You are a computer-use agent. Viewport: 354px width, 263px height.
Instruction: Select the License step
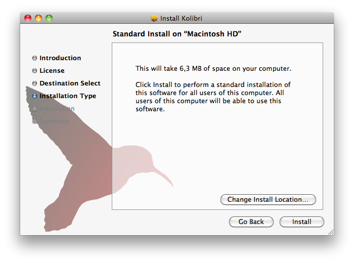point(52,71)
